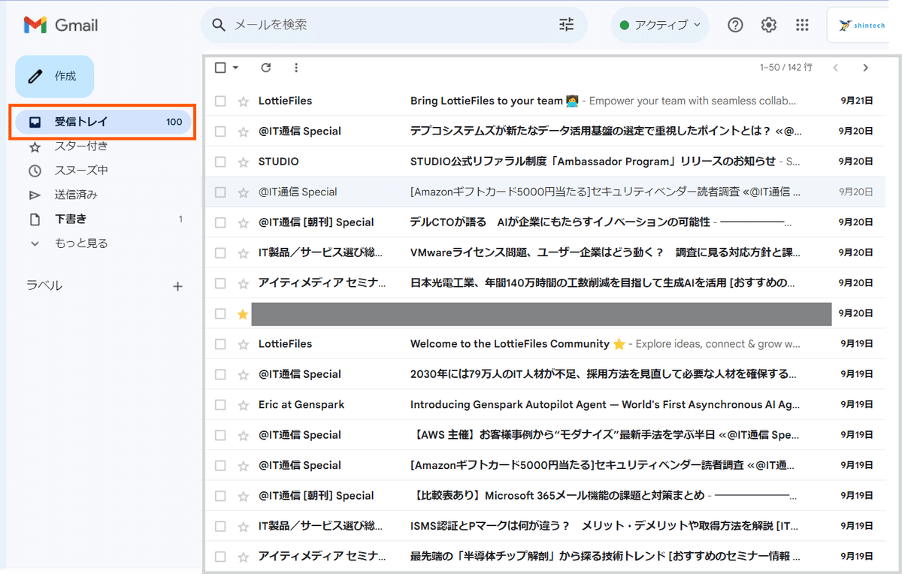Image resolution: width=902 pixels, height=574 pixels.
Task: Open the '日本光電工業' email
Action: point(545,283)
